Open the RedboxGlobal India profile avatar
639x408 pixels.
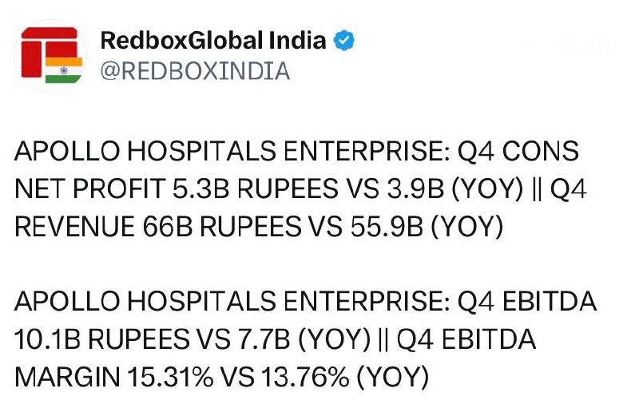[x=50, y=55]
